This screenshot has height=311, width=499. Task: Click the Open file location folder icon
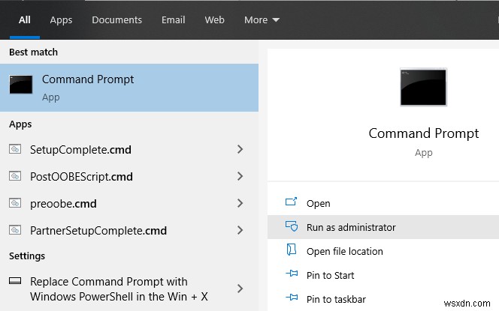tap(292, 251)
